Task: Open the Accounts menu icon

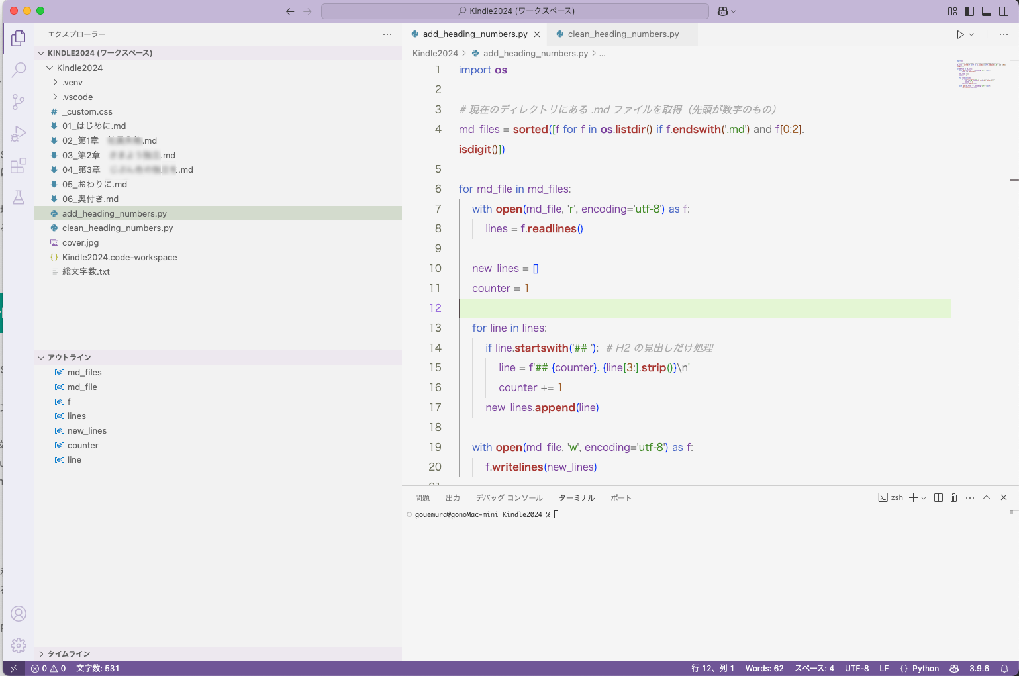Action: [x=19, y=614]
